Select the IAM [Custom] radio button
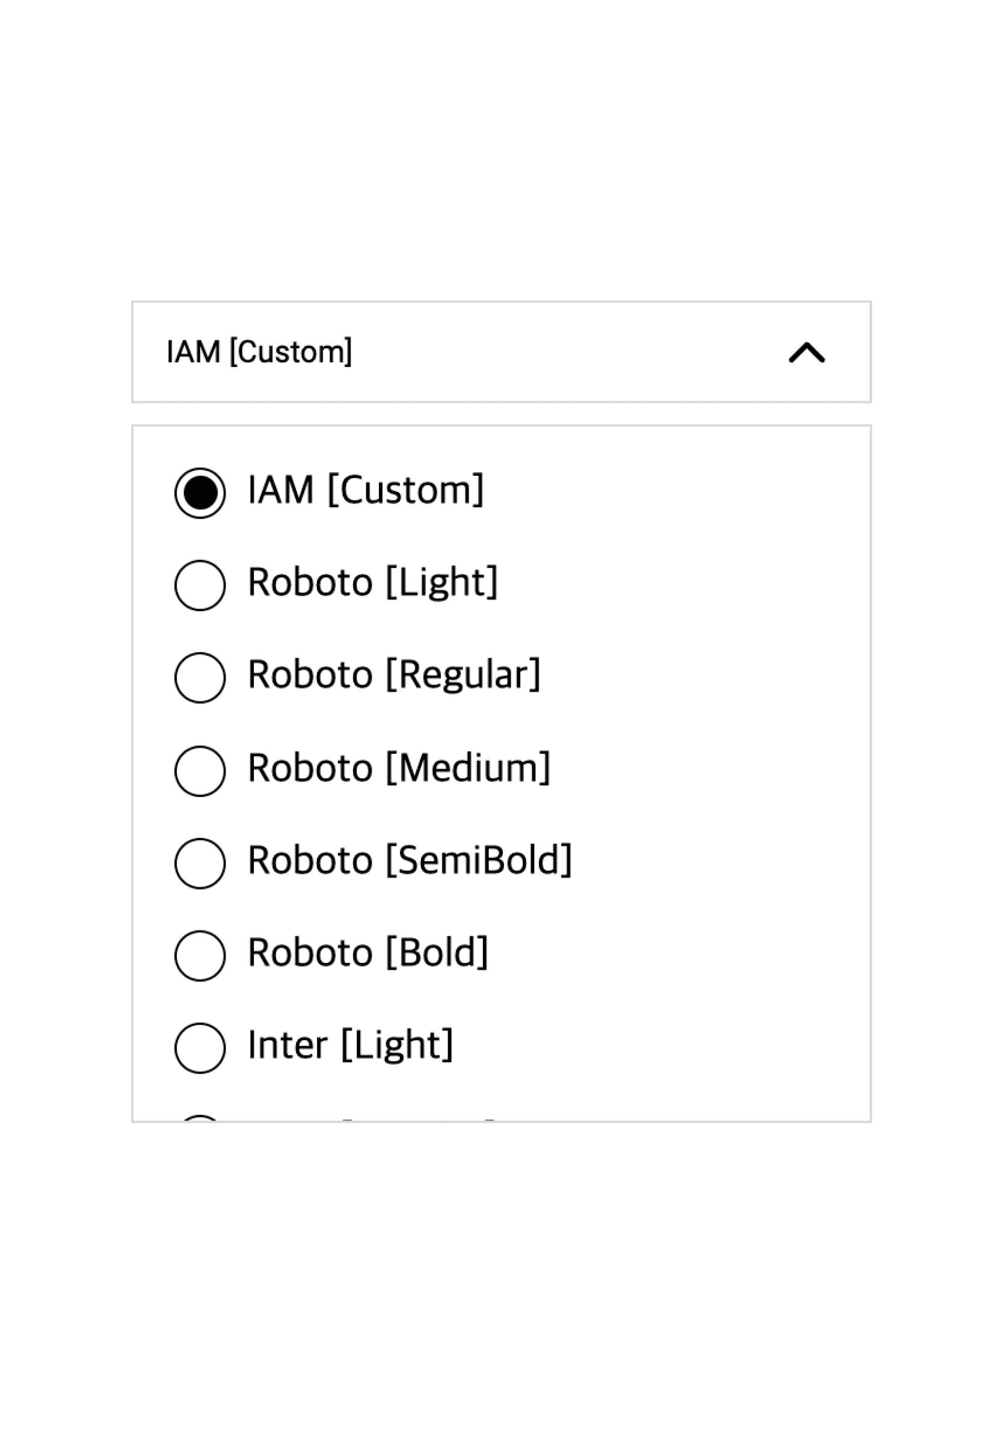 coord(200,493)
